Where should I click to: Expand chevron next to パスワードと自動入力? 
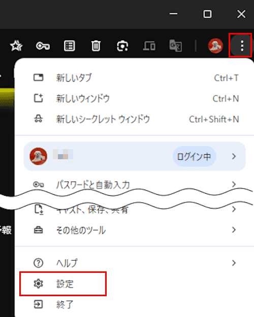point(234,184)
